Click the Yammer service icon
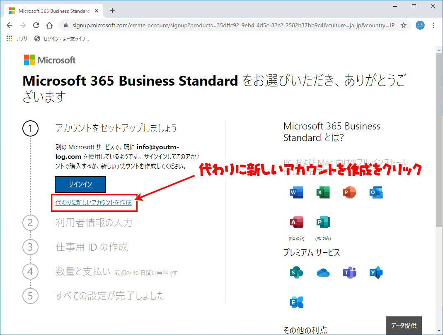This screenshot has width=443, height=335. pos(376,273)
